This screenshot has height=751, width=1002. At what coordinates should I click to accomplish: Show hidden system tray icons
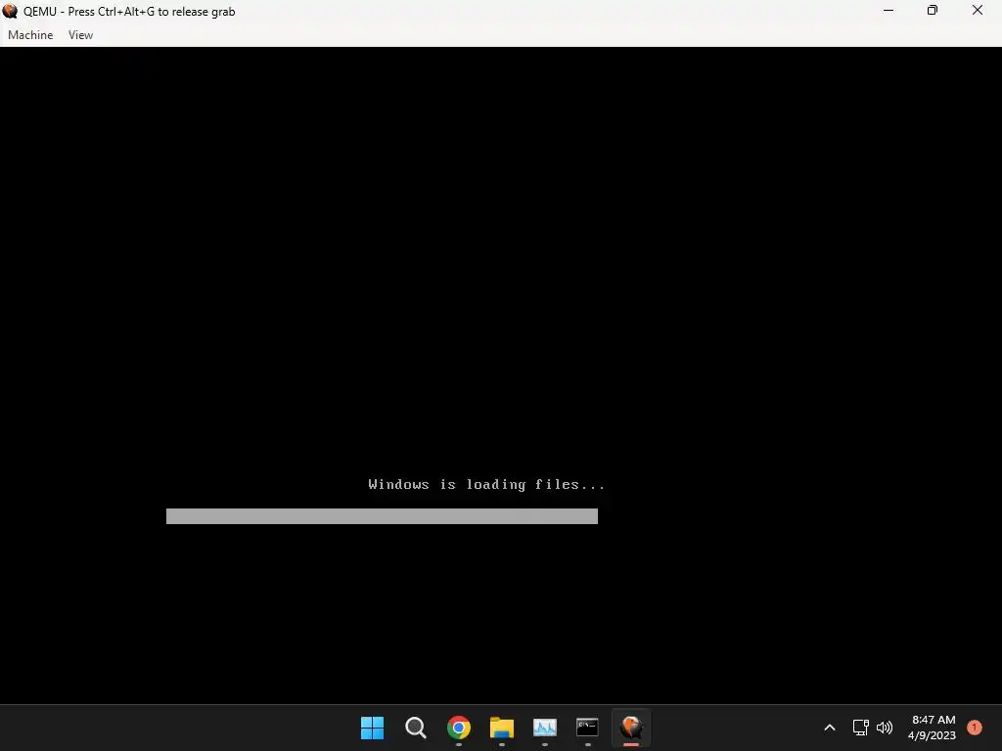830,728
